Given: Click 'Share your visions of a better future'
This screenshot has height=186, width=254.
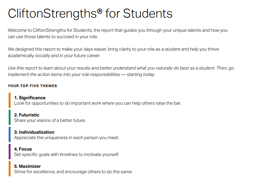Looking at the screenshot, I should click(x=50, y=121).
